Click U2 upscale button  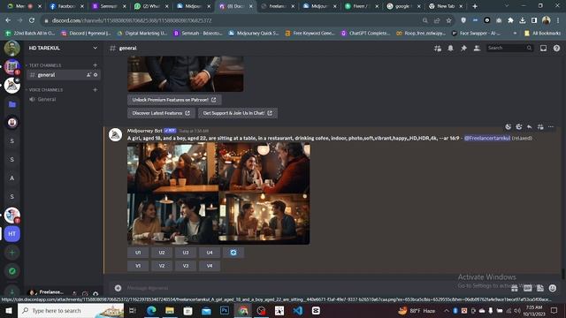click(x=162, y=253)
